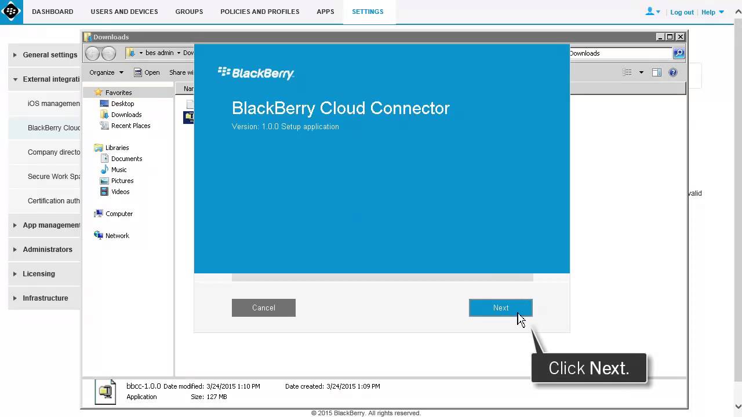The height and width of the screenshot is (417, 742).
Task: Select Favorites in the navigation pane
Action: 118,93
